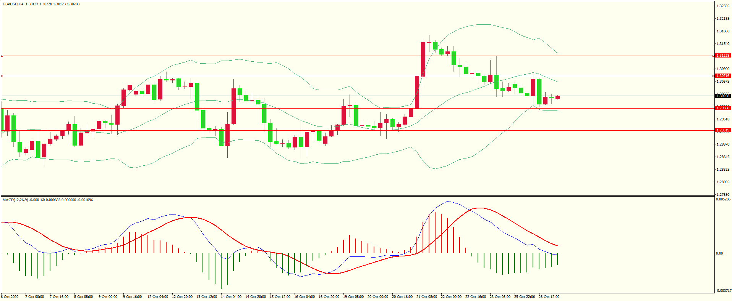Click the 15 Oct 12:00 time label
732x301 pixels.
pos(280,297)
